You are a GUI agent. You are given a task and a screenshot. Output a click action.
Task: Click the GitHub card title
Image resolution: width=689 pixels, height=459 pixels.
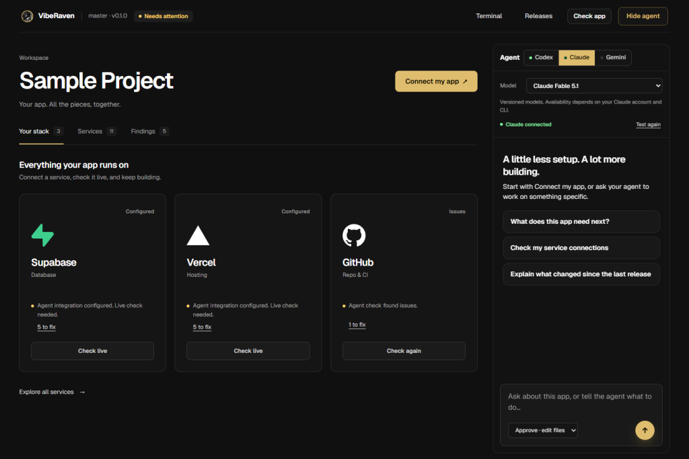coord(358,262)
